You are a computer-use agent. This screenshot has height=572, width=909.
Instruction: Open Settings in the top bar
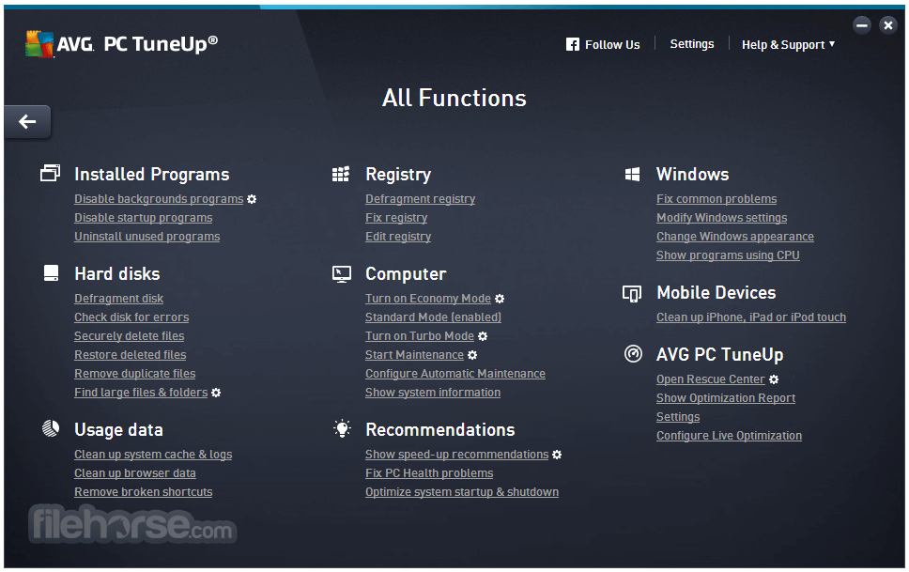pyautogui.click(x=691, y=44)
